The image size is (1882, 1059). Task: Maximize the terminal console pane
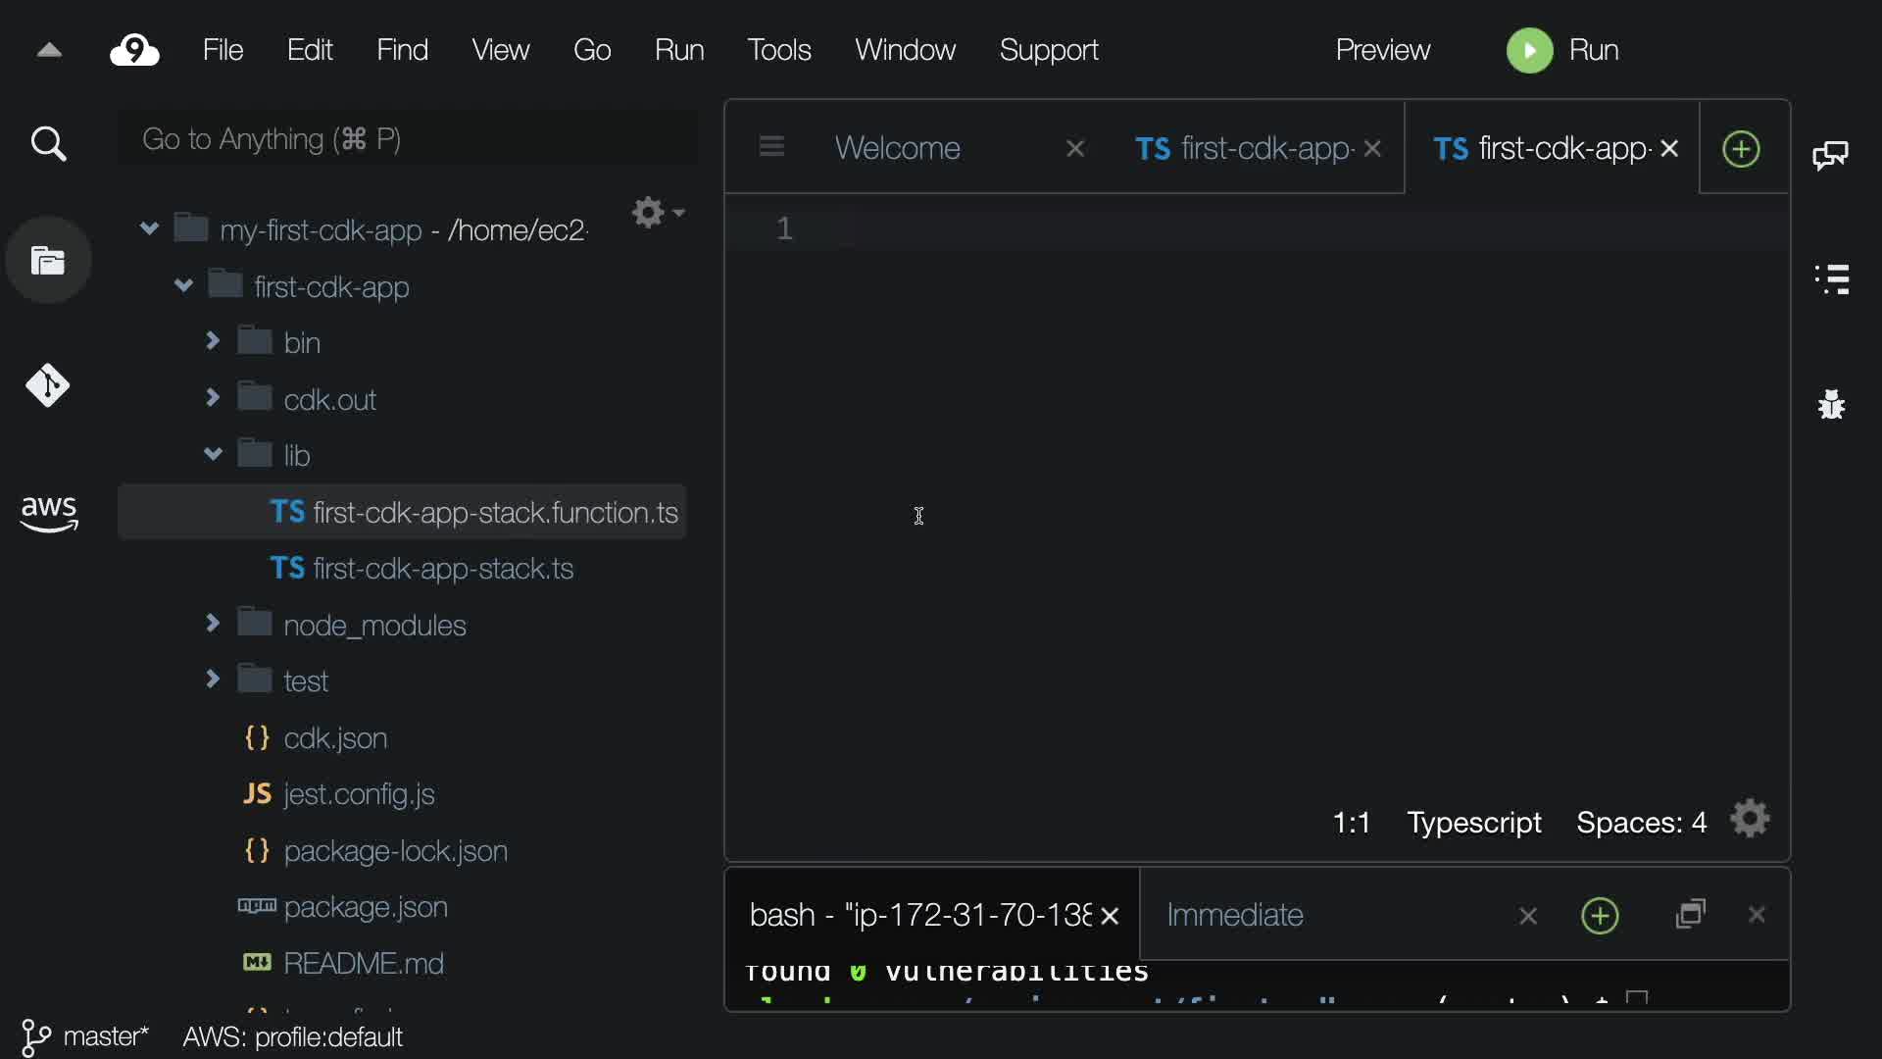pos(1691,915)
